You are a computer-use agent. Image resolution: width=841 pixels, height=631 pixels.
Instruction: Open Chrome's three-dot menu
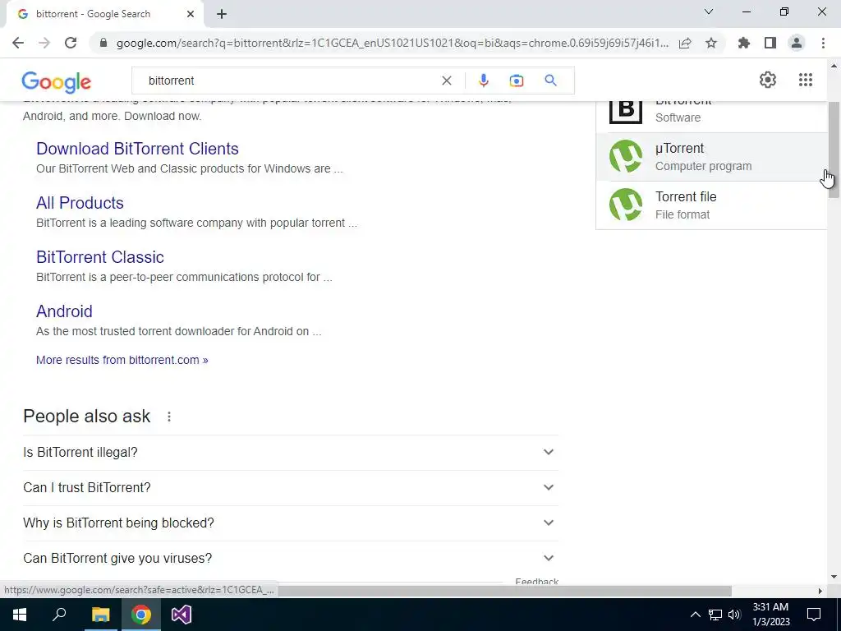[x=823, y=43]
